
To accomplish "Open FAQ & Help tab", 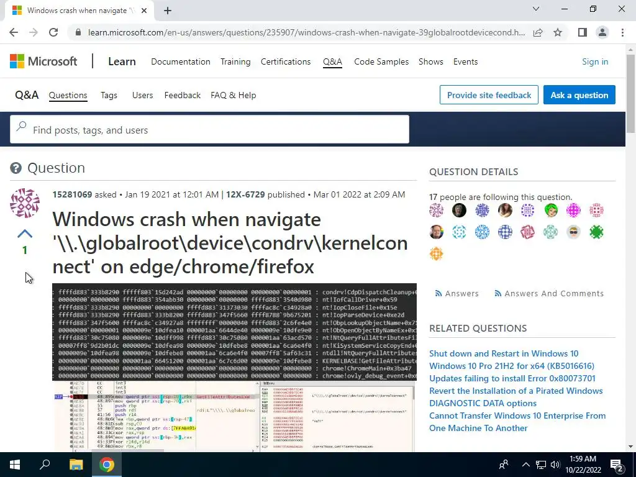I will tap(234, 95).
